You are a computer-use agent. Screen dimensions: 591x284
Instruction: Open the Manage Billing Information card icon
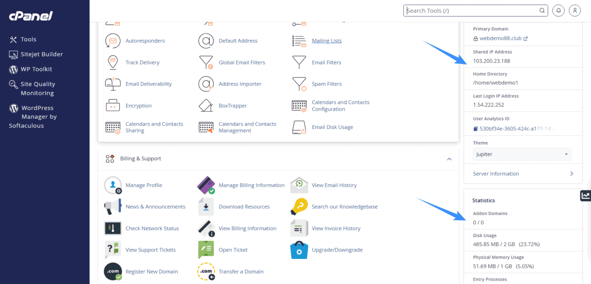[206, 185]
